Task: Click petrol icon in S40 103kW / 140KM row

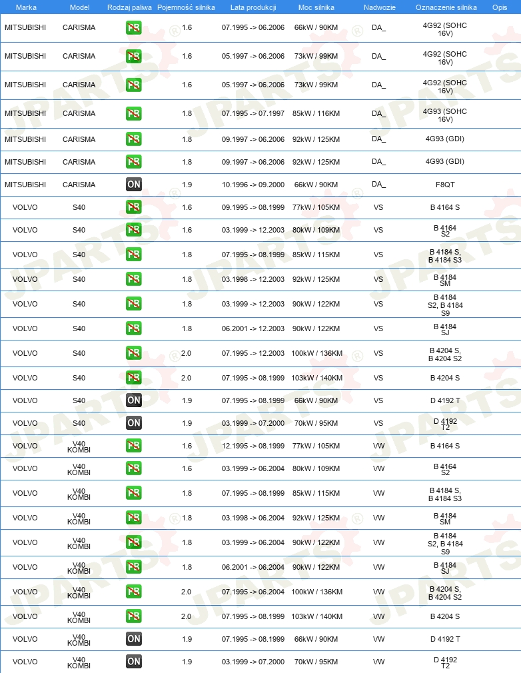Action: pyautogui.click(x=134, y=378)
